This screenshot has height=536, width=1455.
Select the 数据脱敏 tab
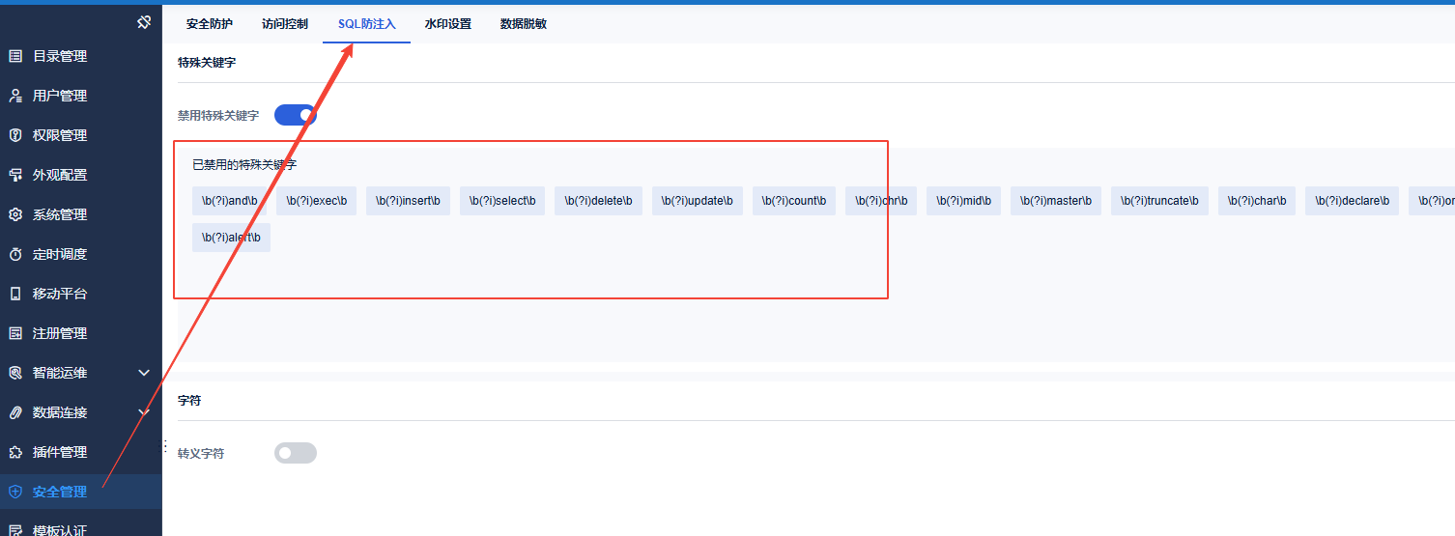(x=524, y=24)
